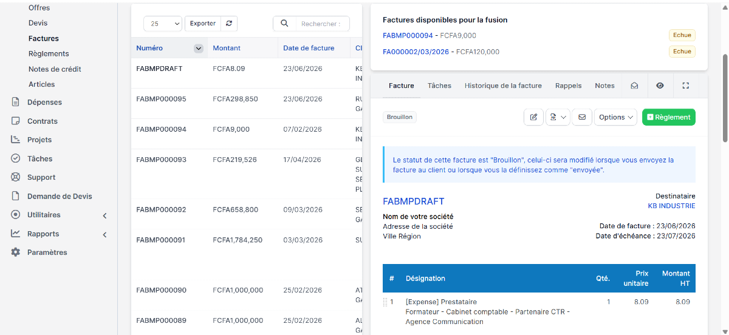This screenshot has width=729, height=335.
Task: Select invoice FABMP000089 in table
Action: click(161, 320)
